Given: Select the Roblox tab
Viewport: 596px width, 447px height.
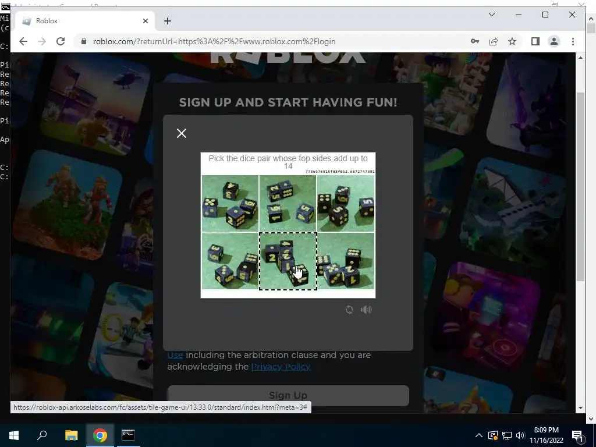Looking at the screenshot, I should pyautogui.click(x=85, y=21).
